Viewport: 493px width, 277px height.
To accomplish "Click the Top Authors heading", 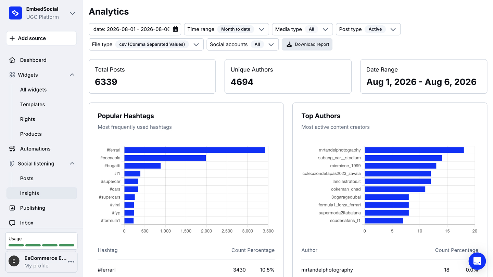I will (321, 116).
